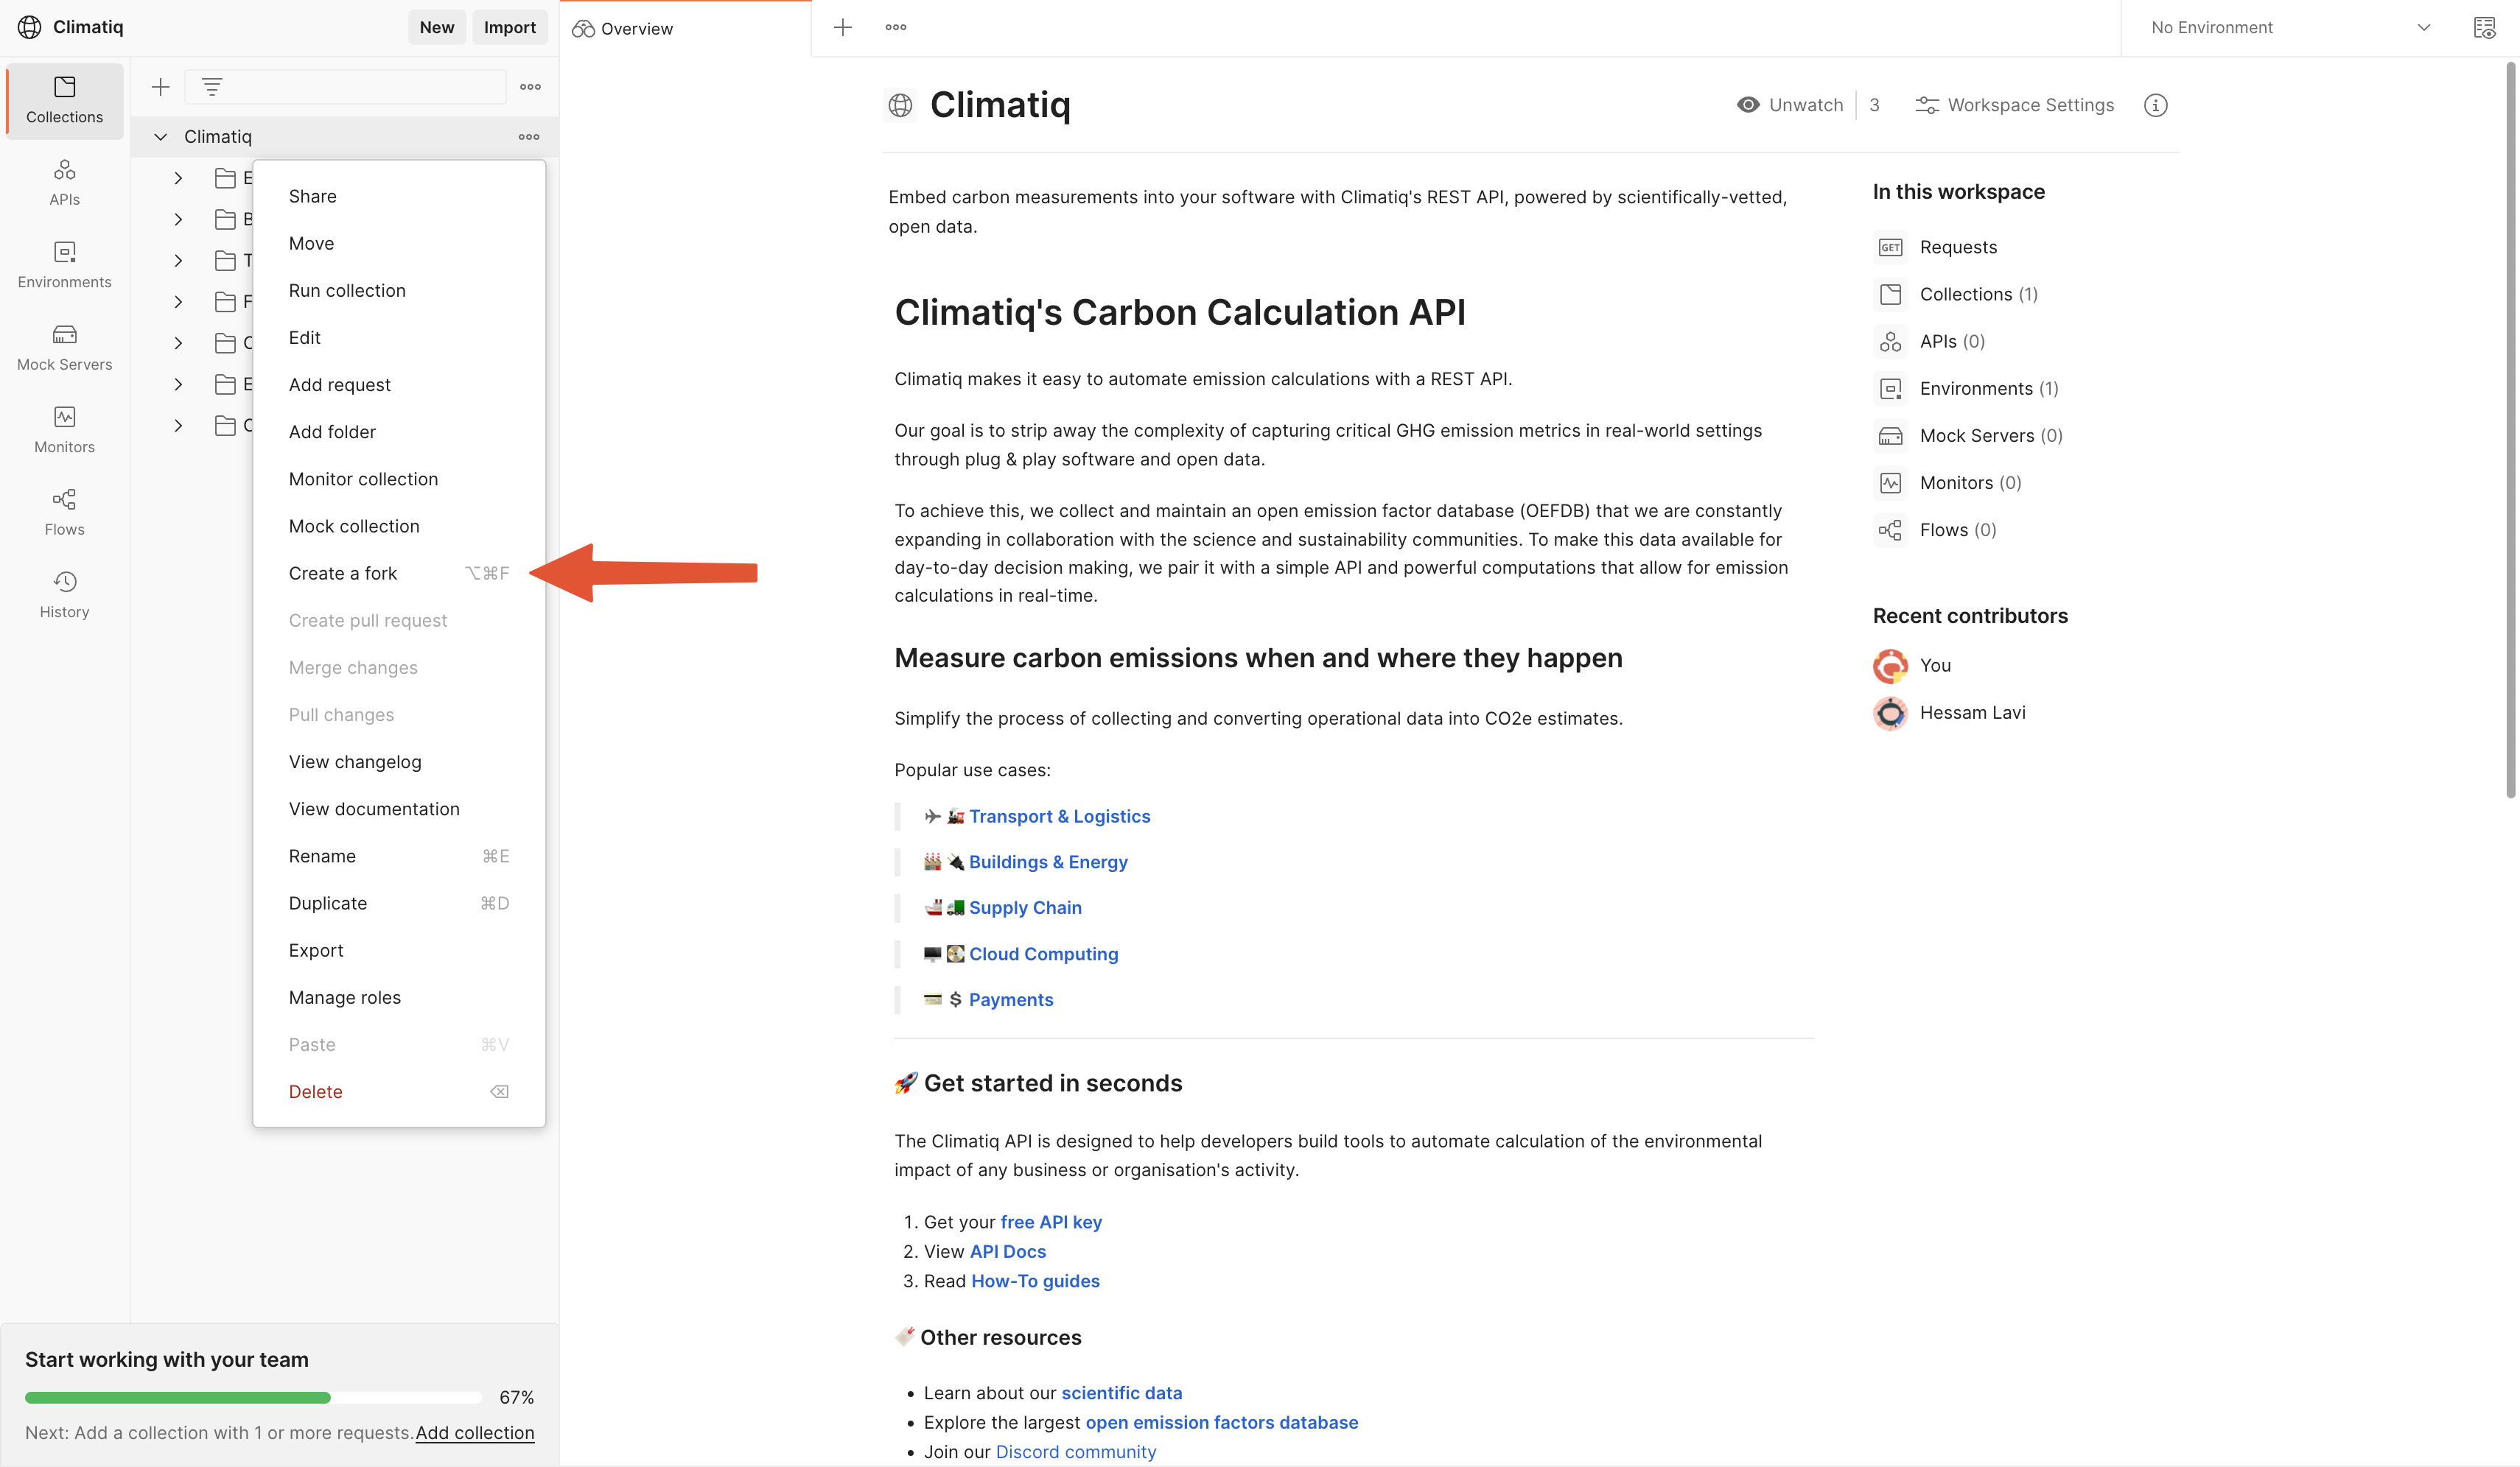
Task: Select Delete menu option
Action: pos(316,1091)
